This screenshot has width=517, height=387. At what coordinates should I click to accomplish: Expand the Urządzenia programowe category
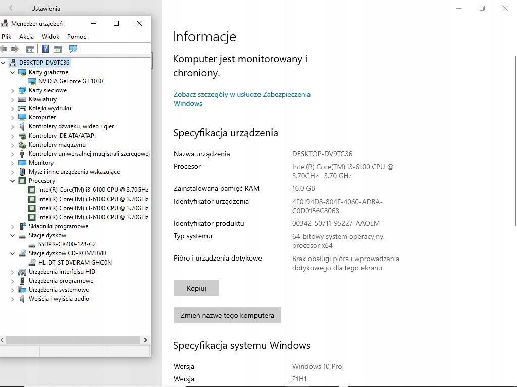pyautogui.click(x=12, y=281)
